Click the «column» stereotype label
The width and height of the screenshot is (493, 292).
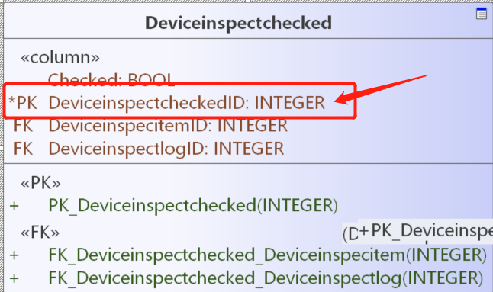(x=60, y=57)
